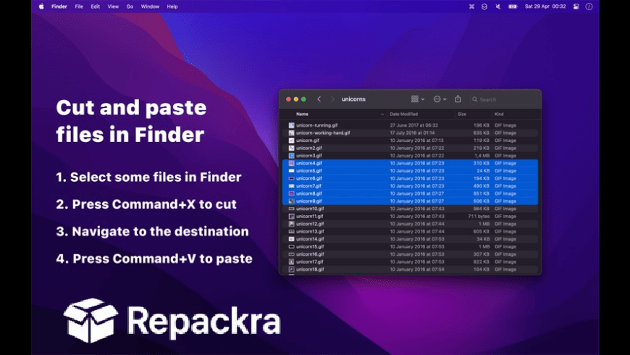Click the unicorn2.gif file icon
The image size is (630, 355).
pyautogui.click(x=291, y=148)
